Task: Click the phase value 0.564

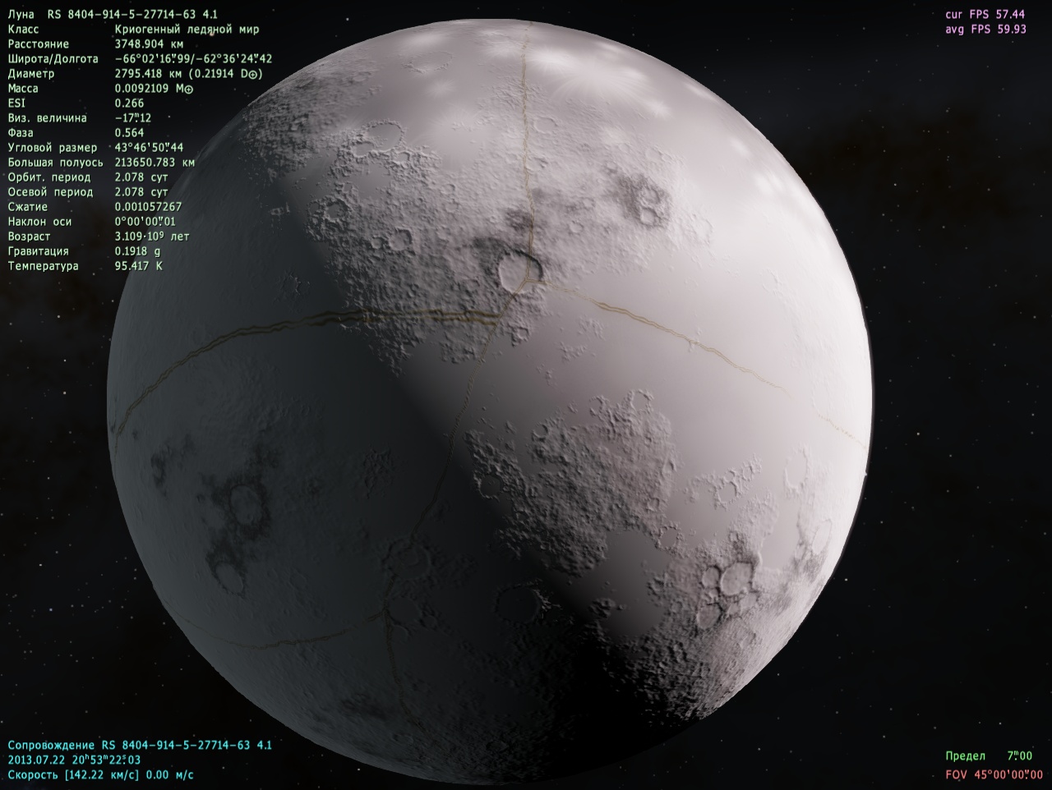Action: [x=130, y=133]
